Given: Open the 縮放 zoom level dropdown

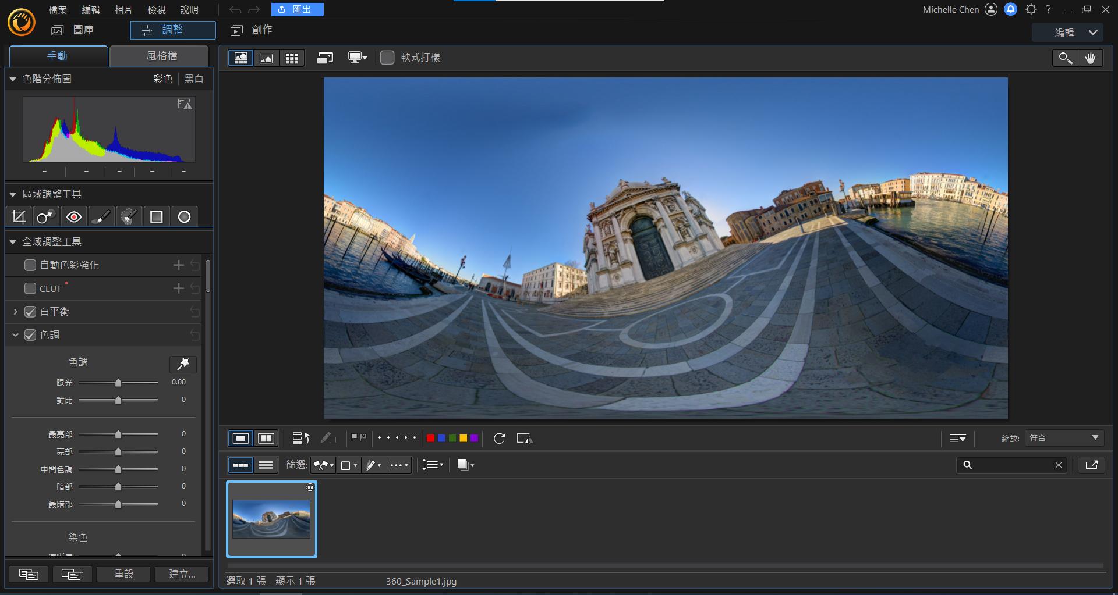Looking at the screenshot, I should click(x=1063, y=438).
